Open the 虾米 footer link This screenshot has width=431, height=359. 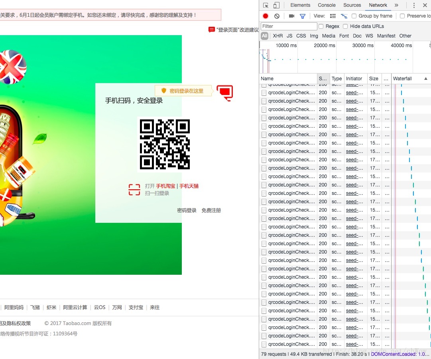point(51,307)
